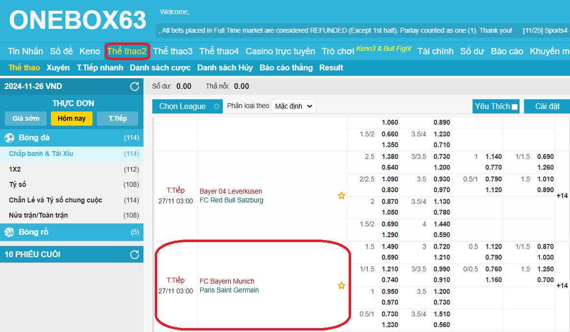This screenshot has height=332, width=570.
Task: Star the Bayer 04 Leverkusen match
Action: pyautogui.click(x=341, y=196)
